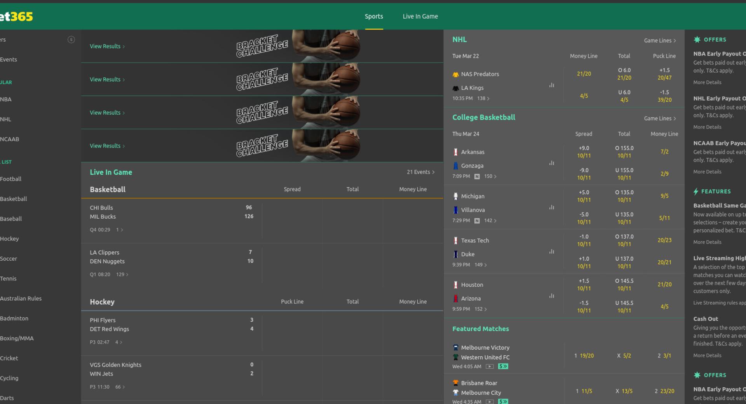Pick Arizona spread -1.5 at 10/11
Viewport: 746px width, 404px height.
584,307
